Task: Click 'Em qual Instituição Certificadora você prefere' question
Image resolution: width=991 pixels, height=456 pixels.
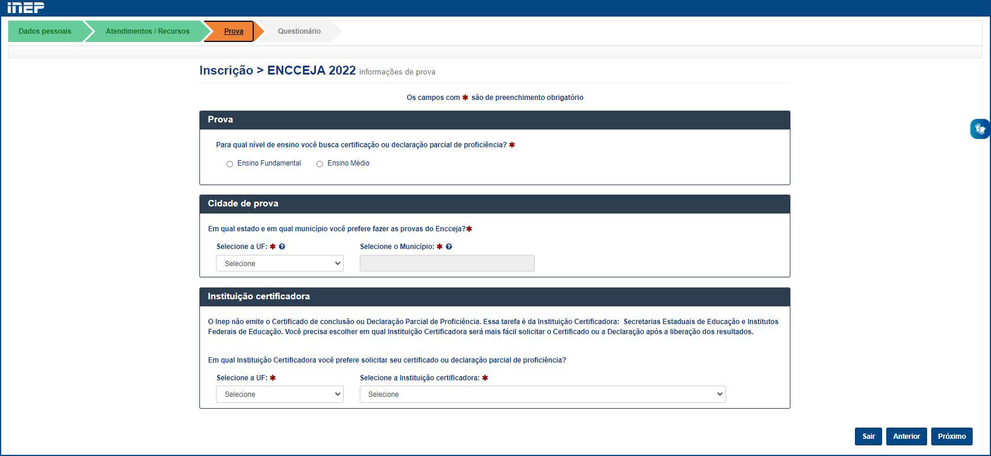Action: click(387, 360)
